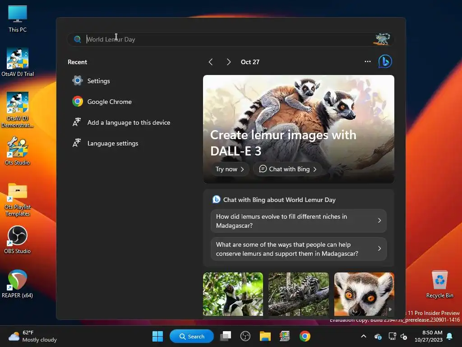Click the network display tray icon
Screen dimensions: 462x347
(392, 336)
